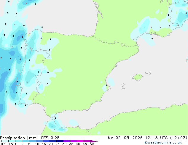Pick the 45–50 mm legend swatch
Screen dimensions: 188x145
click(87, 141)
